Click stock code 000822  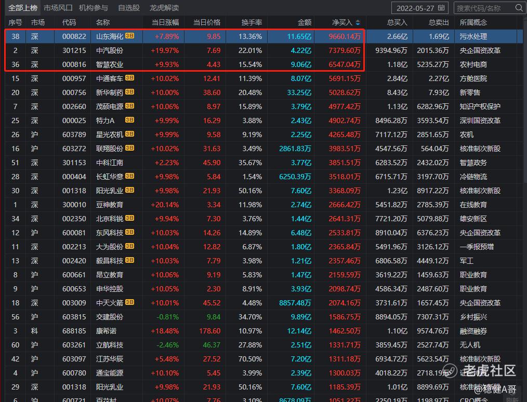click(x=74, y=36)
